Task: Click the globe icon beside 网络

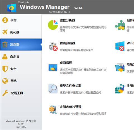Action: [5, 81]
